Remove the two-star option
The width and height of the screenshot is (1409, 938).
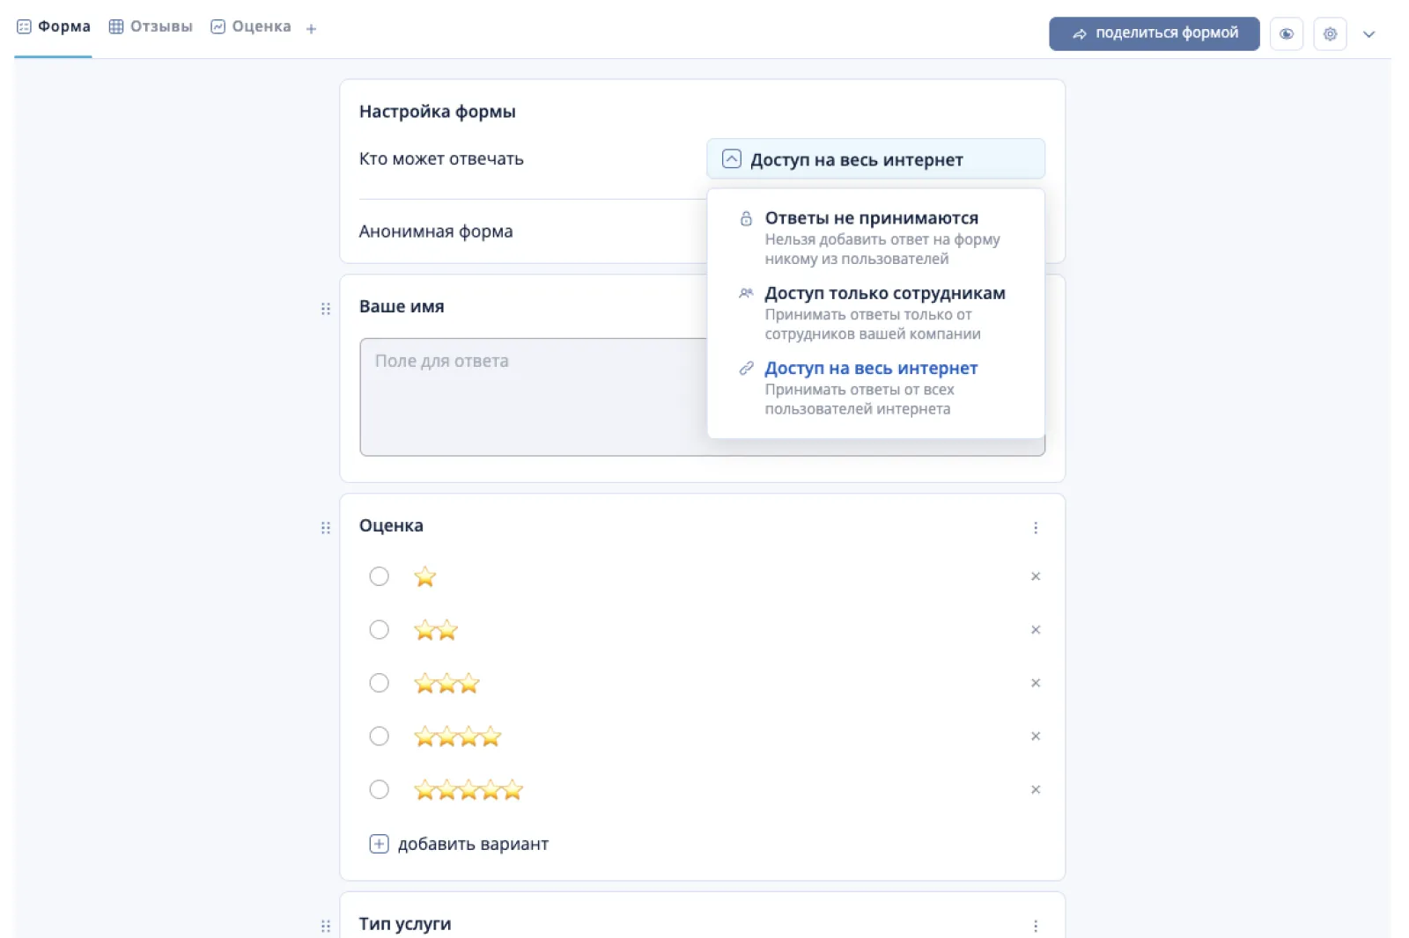pyautogui.click(x=1036, y=630)
